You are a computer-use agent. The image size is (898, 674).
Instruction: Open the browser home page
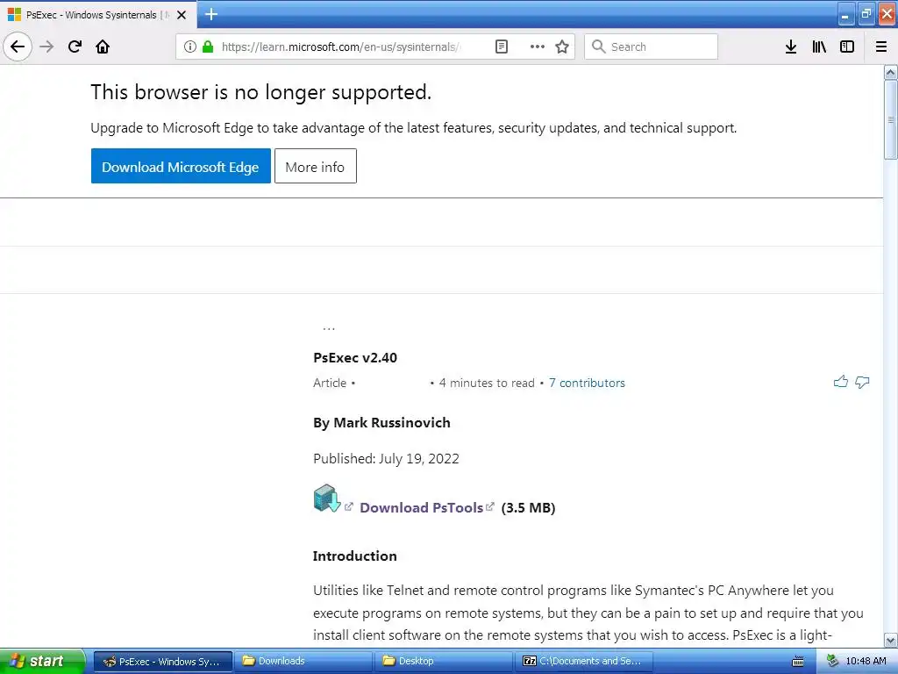tap(103, 47)
